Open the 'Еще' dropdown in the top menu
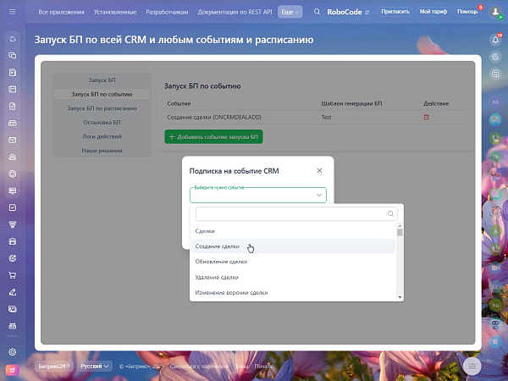Image resolution: width=508 pixels, height=381 pixels. 290,12
